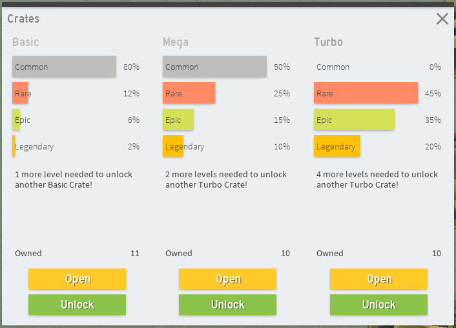Open a Basic crate
This screenshot has height=328, width=456.
[77, 279]
